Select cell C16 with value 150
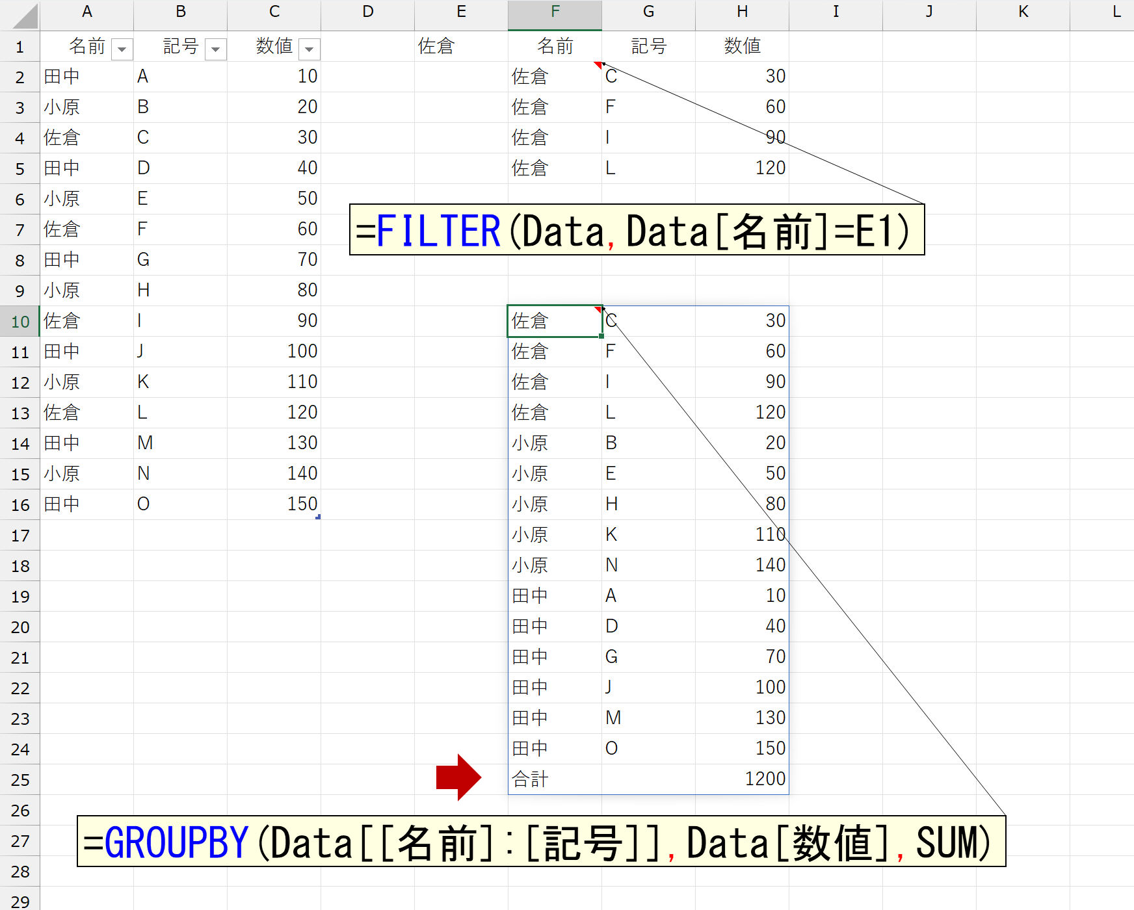The width and height of the screenshot is (1134, 910). (274, 504)
